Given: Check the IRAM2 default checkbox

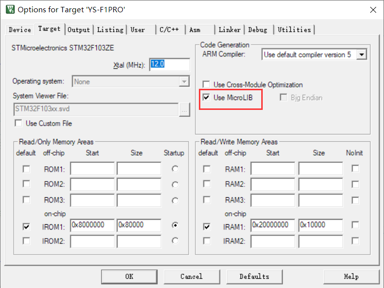Looking at the screenshot, I should pyautogui.click(x=207, y=241).
